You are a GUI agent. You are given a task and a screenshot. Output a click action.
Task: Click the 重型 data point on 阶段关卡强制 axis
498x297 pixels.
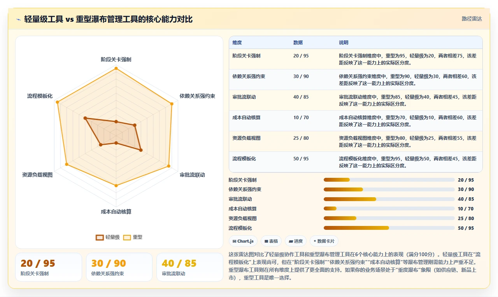(x=116, y=68)
